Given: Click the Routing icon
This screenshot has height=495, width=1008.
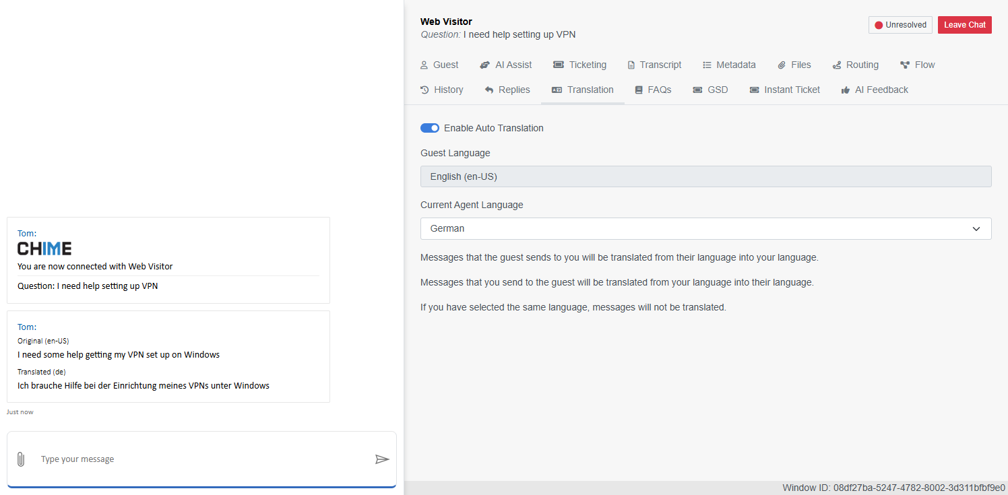Looking at the screenshot, I should coord(837,65).
